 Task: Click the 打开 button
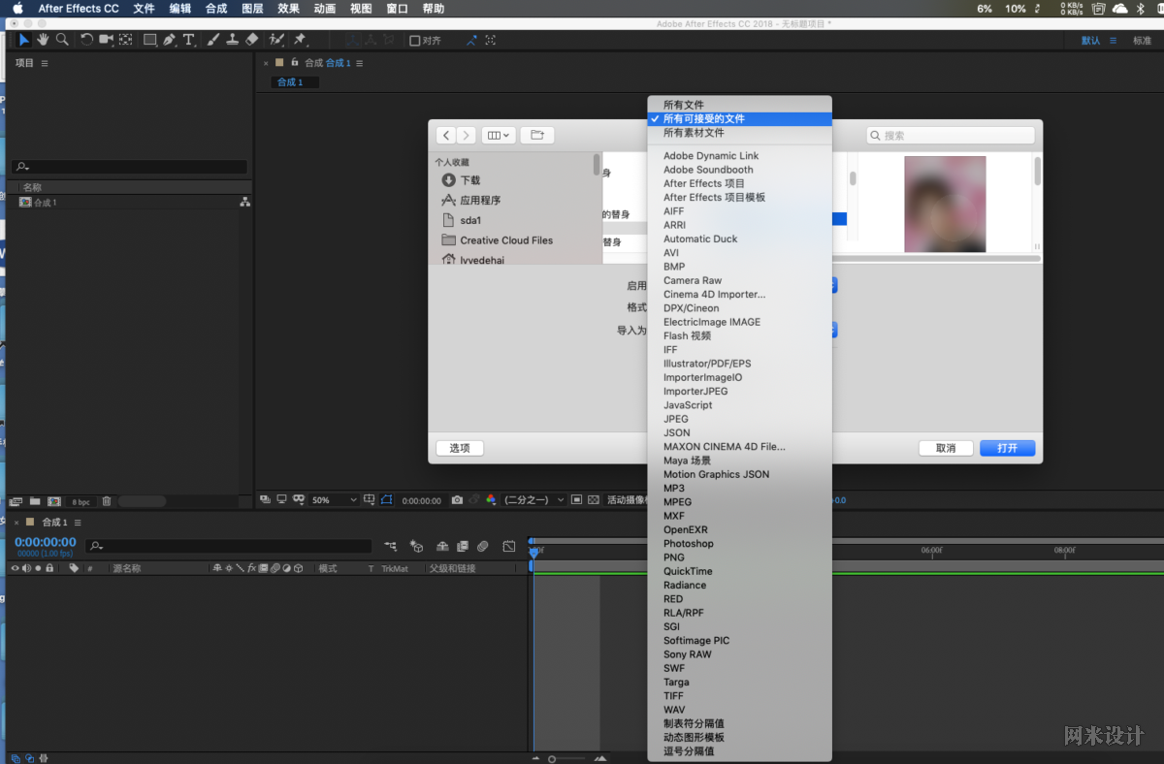tap(1007, 448)
